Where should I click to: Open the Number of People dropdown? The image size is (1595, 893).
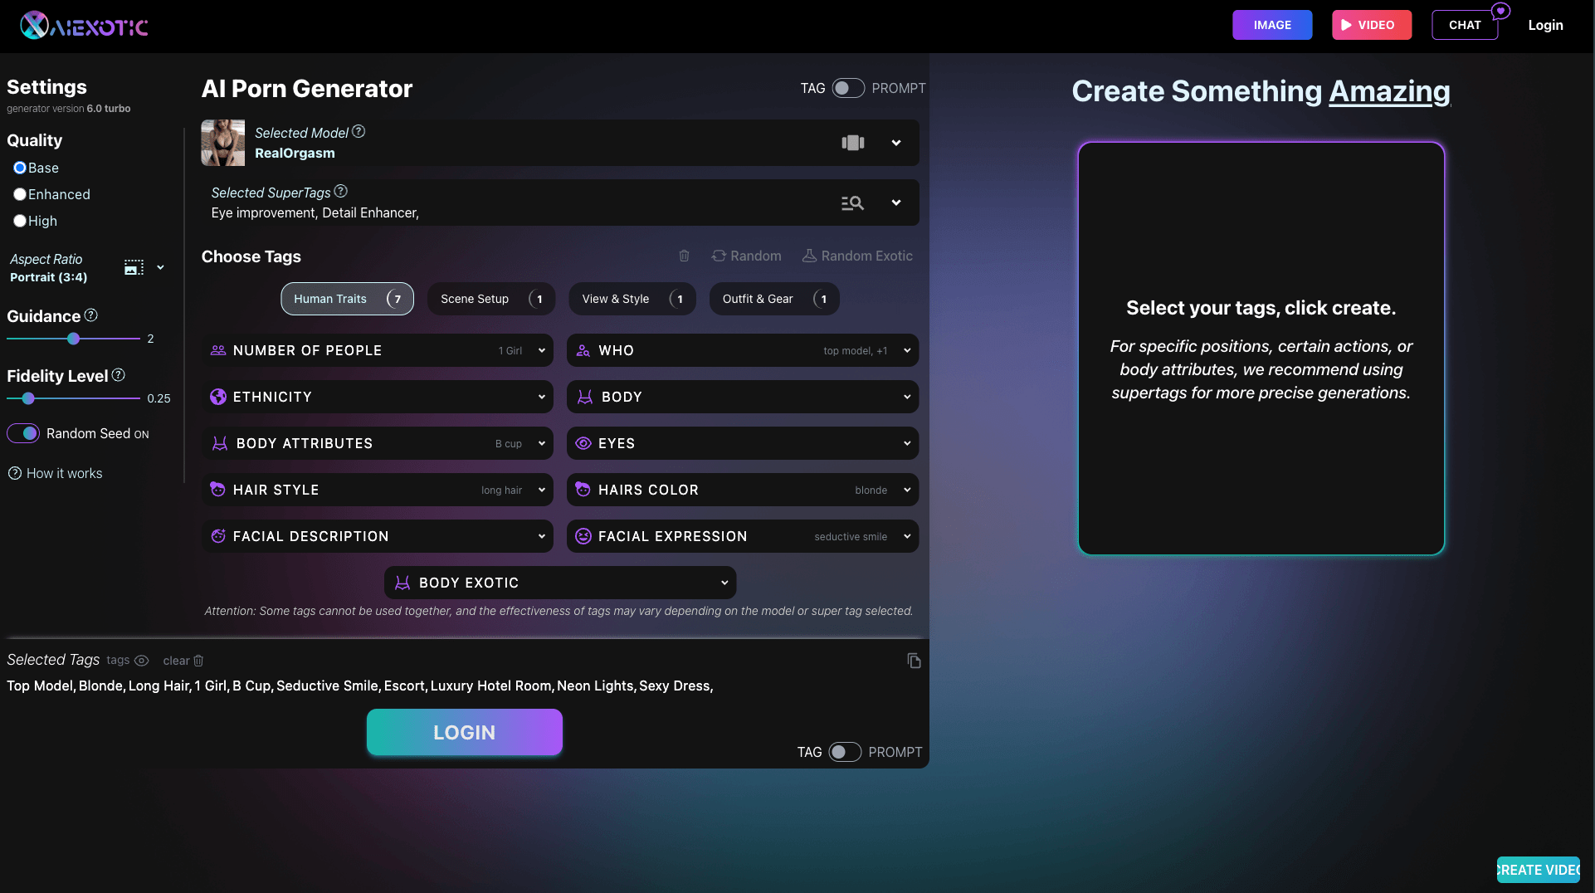point(378,350)
